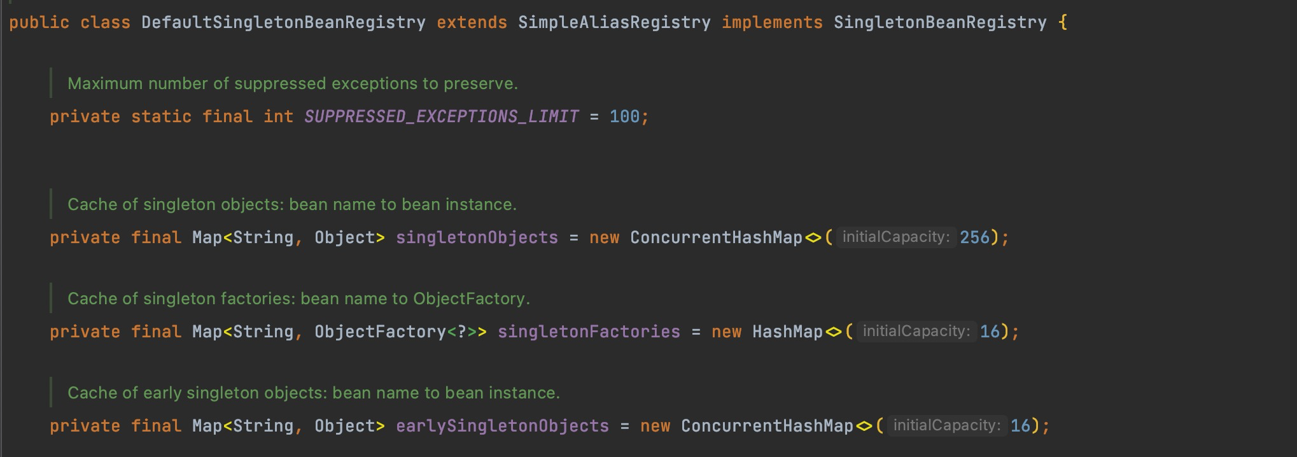Image resolution: width=1297 pixels, height=457 pixels.
Task: Open the SingletonBeanRegistry interface reference
Action: tap(940, 23)
